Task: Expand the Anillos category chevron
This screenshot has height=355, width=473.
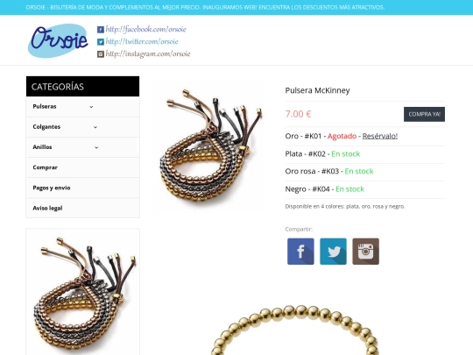Action: [96, 147]
